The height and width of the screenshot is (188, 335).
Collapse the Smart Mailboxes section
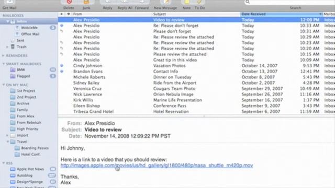coord(3,64)
